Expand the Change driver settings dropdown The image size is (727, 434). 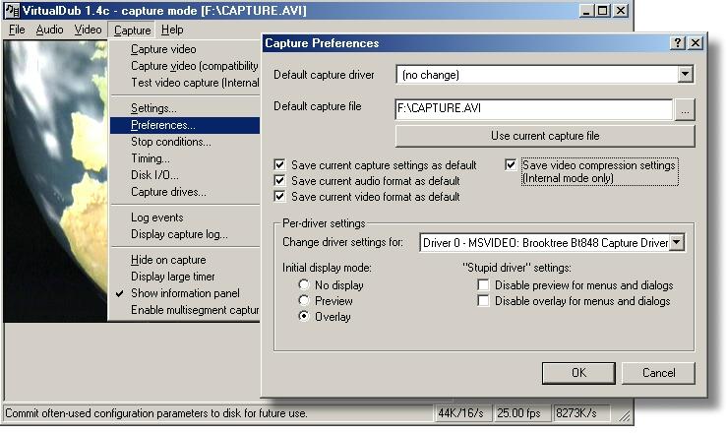(x=676, y=242)
